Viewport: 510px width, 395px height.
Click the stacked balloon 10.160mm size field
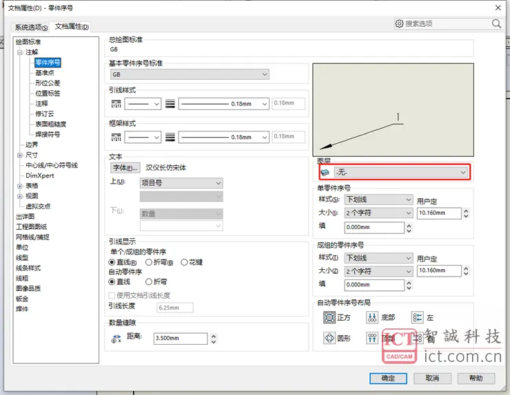[x=439, y=271]
